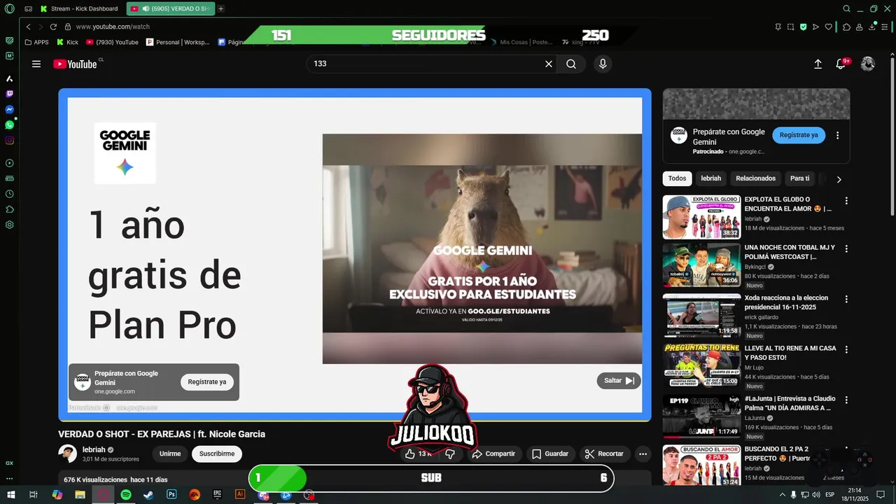Click Regístrate ya in sidebar ad card
The image size is (896, 504).
click(799, 135)
